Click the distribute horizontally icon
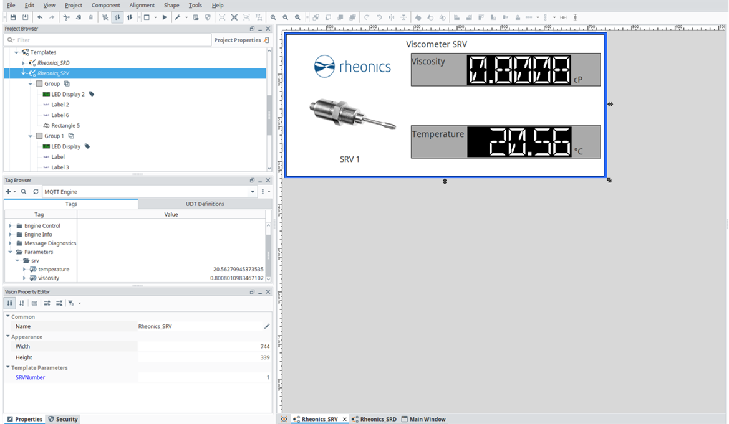This screenshot has height=424, width=729. pyautogui.click(x=529, y=17)
